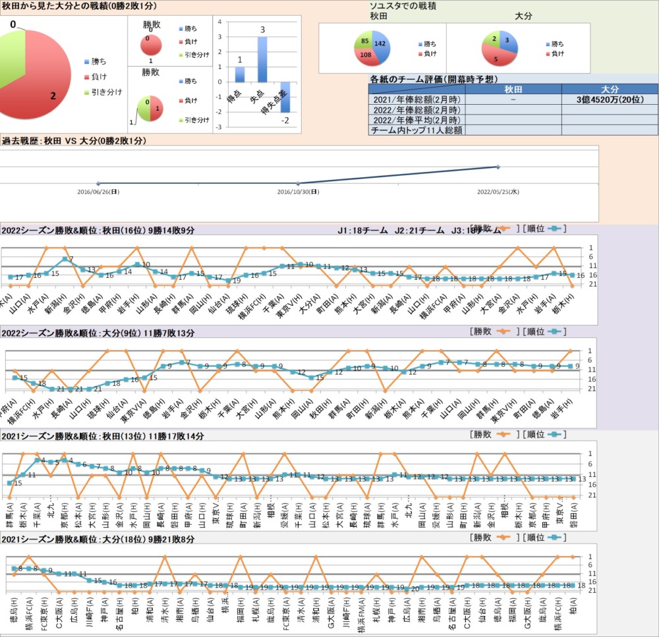Click the 大分 column header in team evaluation table
This screenshot has height=637, width=659.
pos(610,89)
